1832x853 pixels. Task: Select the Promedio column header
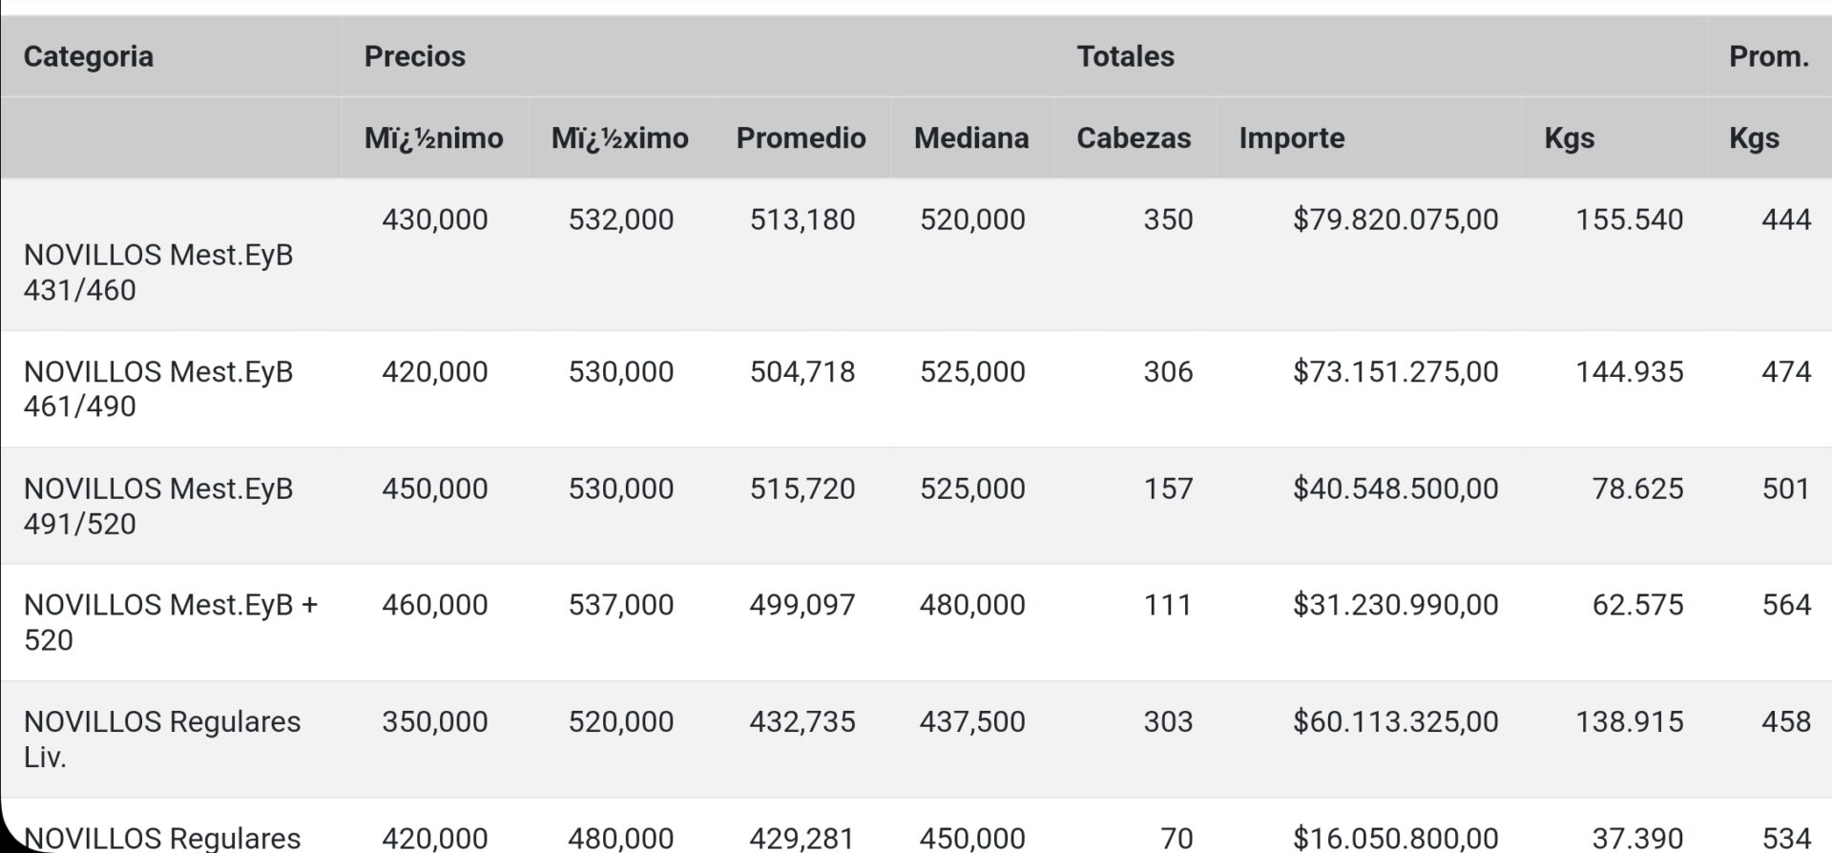(801, 138)
